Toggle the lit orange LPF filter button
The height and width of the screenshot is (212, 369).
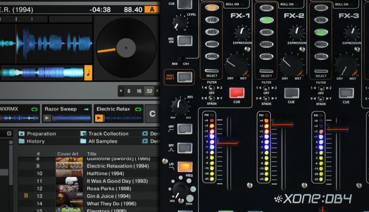point(184,167)
